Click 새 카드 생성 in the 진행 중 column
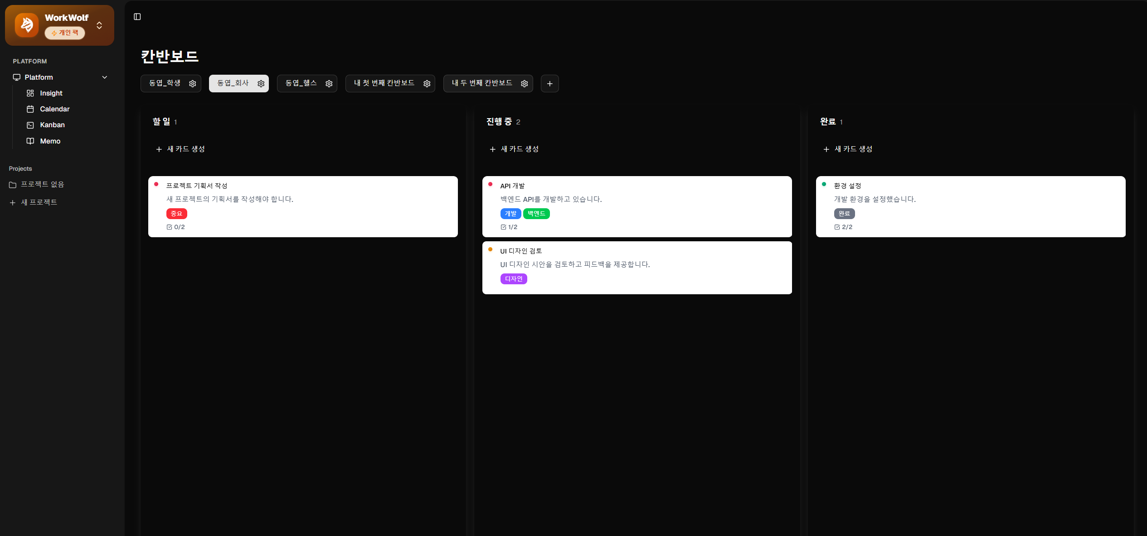 514,148
